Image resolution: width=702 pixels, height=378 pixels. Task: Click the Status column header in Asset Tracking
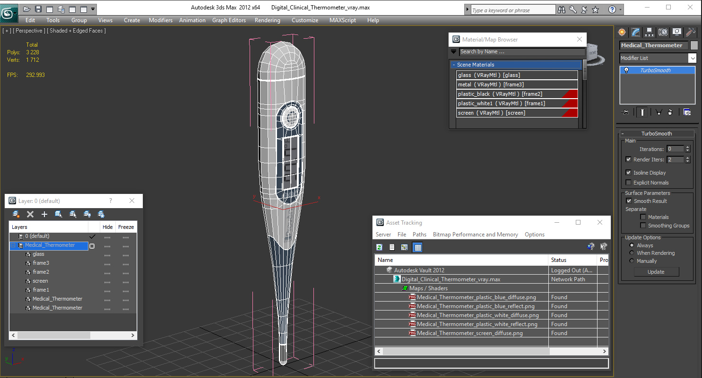point(572,260)
